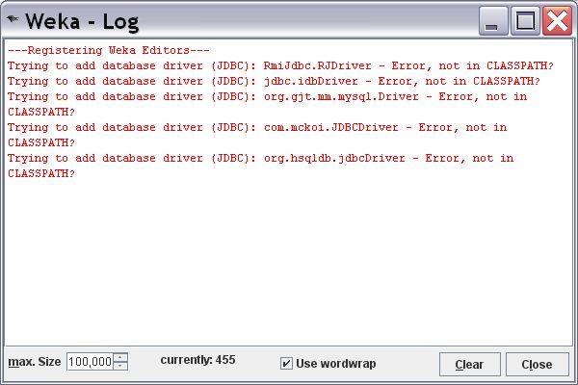The image size is (578, 385).
Task: Close window with the red X button
Action: click(x=557, y=20)
